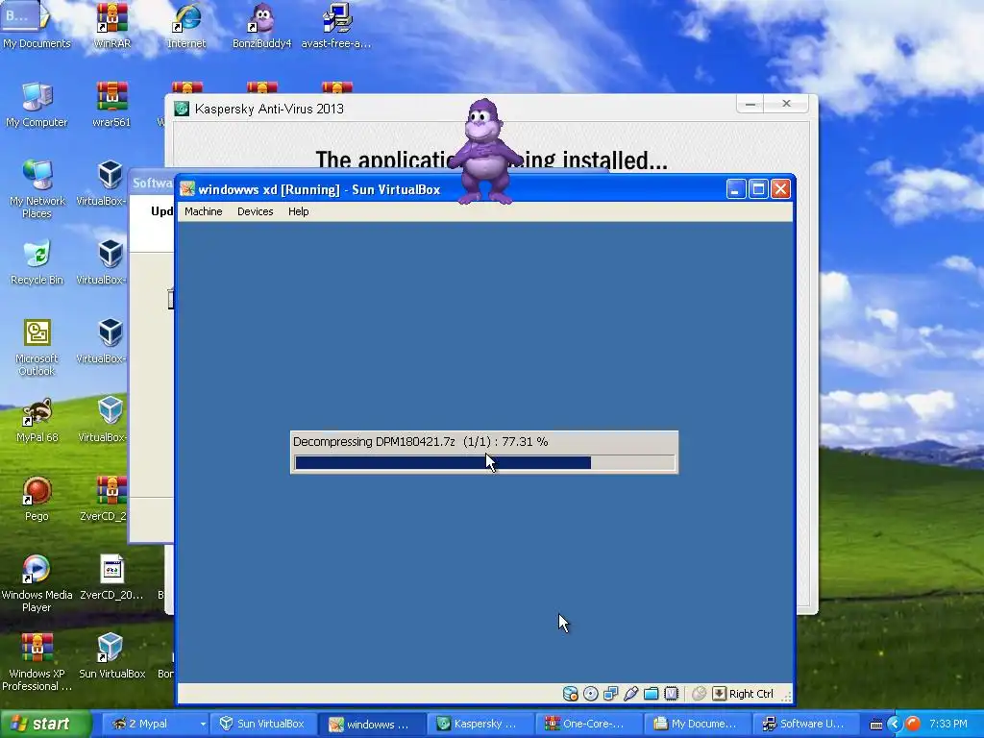
Task: Click the hard disk activity status icon
Action: coord(570,694)
